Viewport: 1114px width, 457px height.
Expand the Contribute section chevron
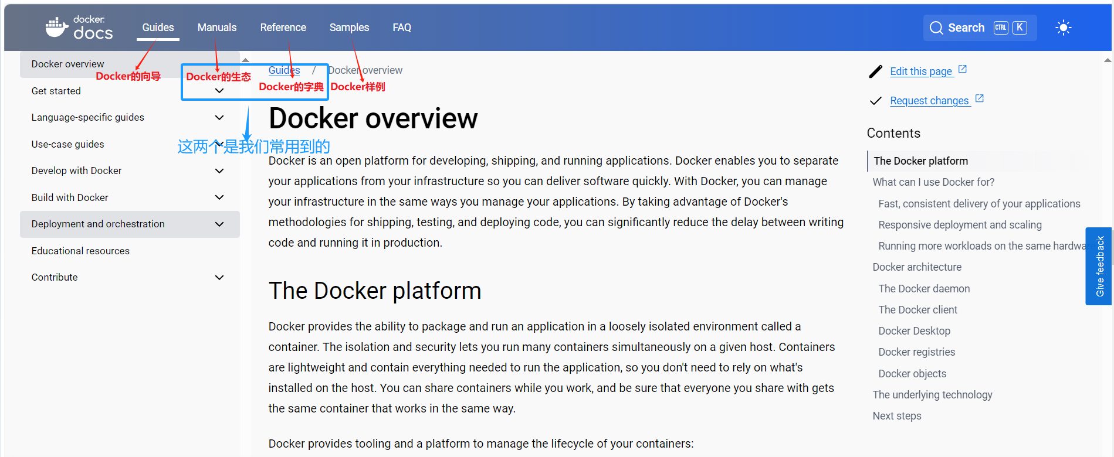pos(219,277)
